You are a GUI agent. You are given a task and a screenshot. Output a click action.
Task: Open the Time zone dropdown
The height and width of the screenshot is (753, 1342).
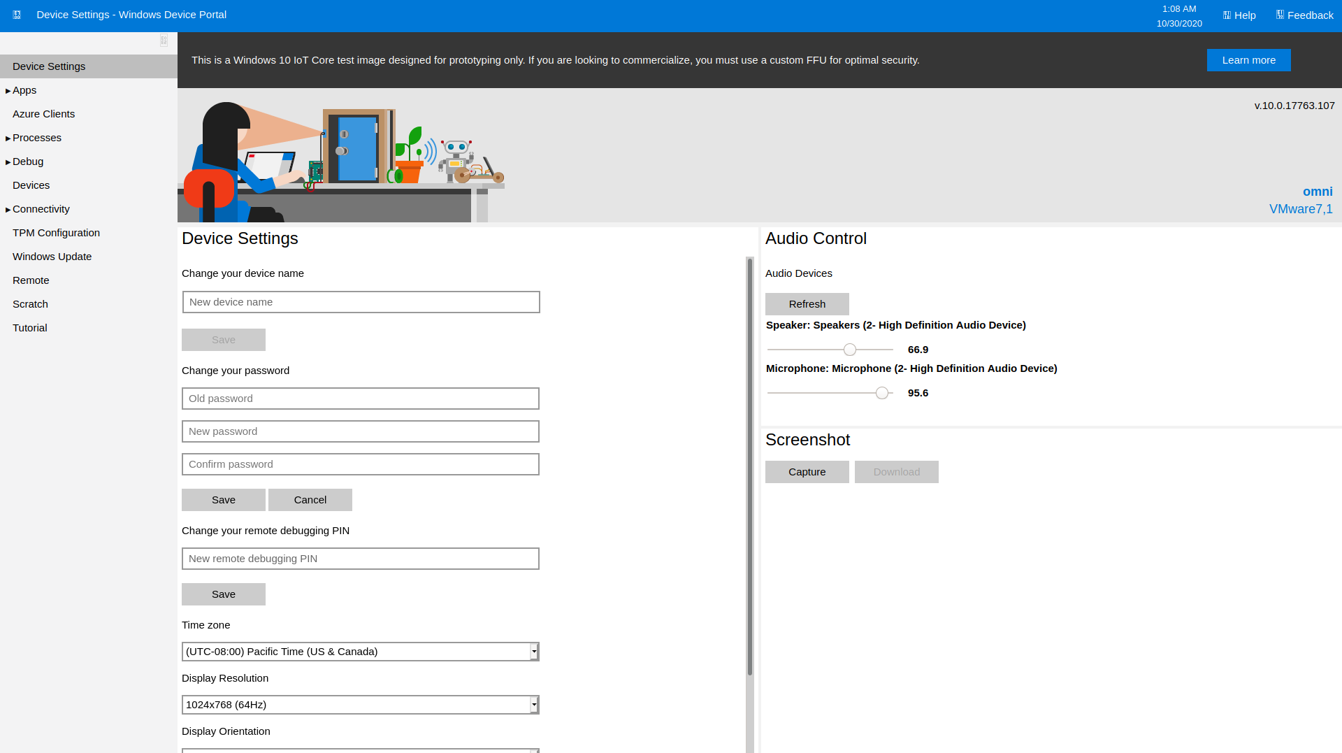click(534, 652)
